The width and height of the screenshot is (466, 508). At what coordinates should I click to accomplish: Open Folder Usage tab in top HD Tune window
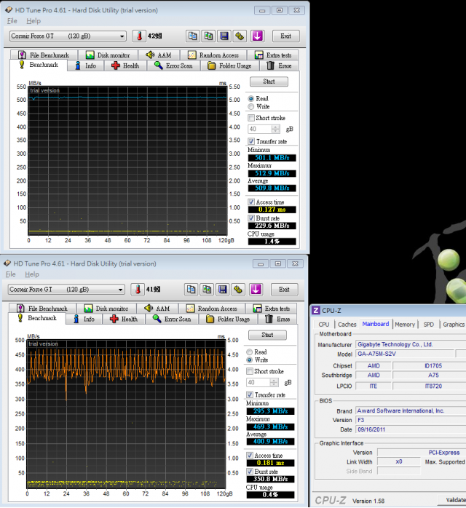click(x=230, y=66)
